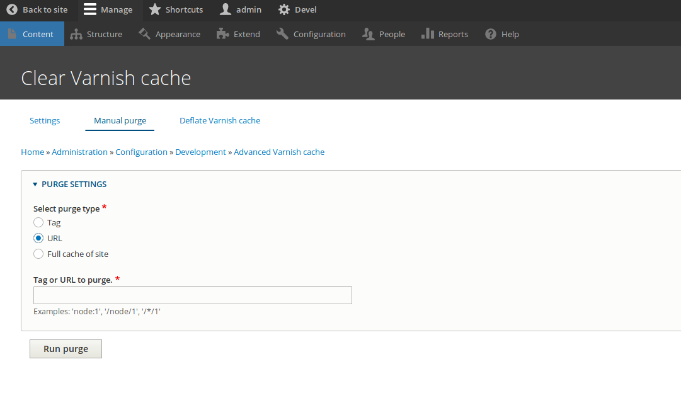The width and height of the screenshot is (681, 398).
Task: Click the Devel gear icon
Action: tap(284, 9)
